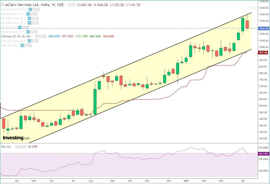Remove the MA (100, close, 0) indicator
The image size is (270, 184).
(x=37, y=18)
